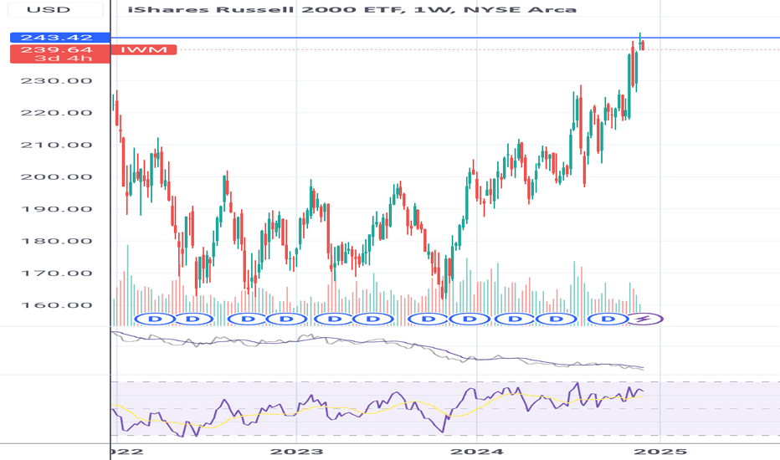Open the purple lightning earnings marker
Image resolution: width=780 pixels, height=460 pixels.
(644, 319)
